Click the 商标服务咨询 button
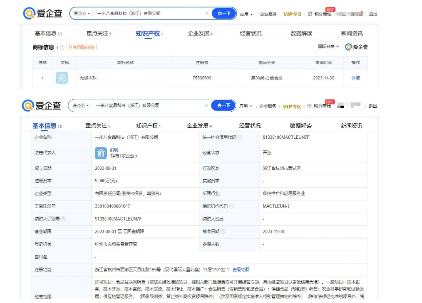422x303 pixels. 81,47
